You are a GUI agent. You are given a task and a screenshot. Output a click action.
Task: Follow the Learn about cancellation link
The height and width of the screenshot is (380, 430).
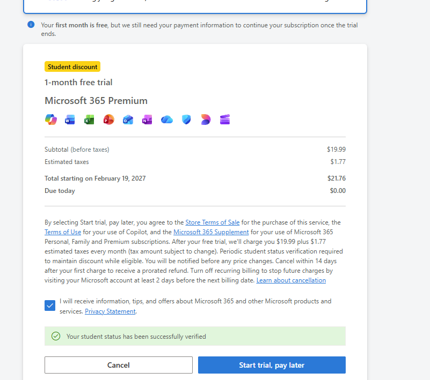pyautogui.click(x=291, y=280)
